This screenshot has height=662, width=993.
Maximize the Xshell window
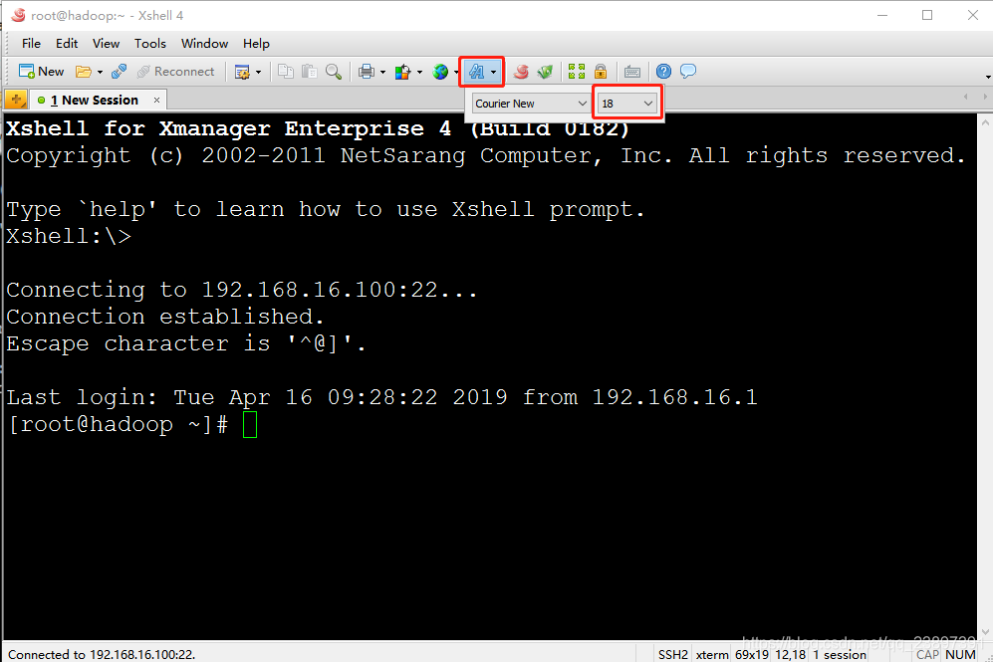tap(927, 15)
